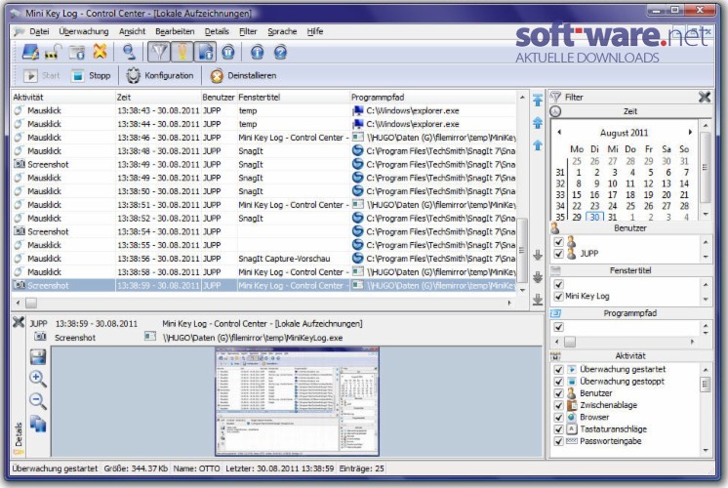728x488 pixels.
Task: Open the Details menu
Action: (217, 31)
